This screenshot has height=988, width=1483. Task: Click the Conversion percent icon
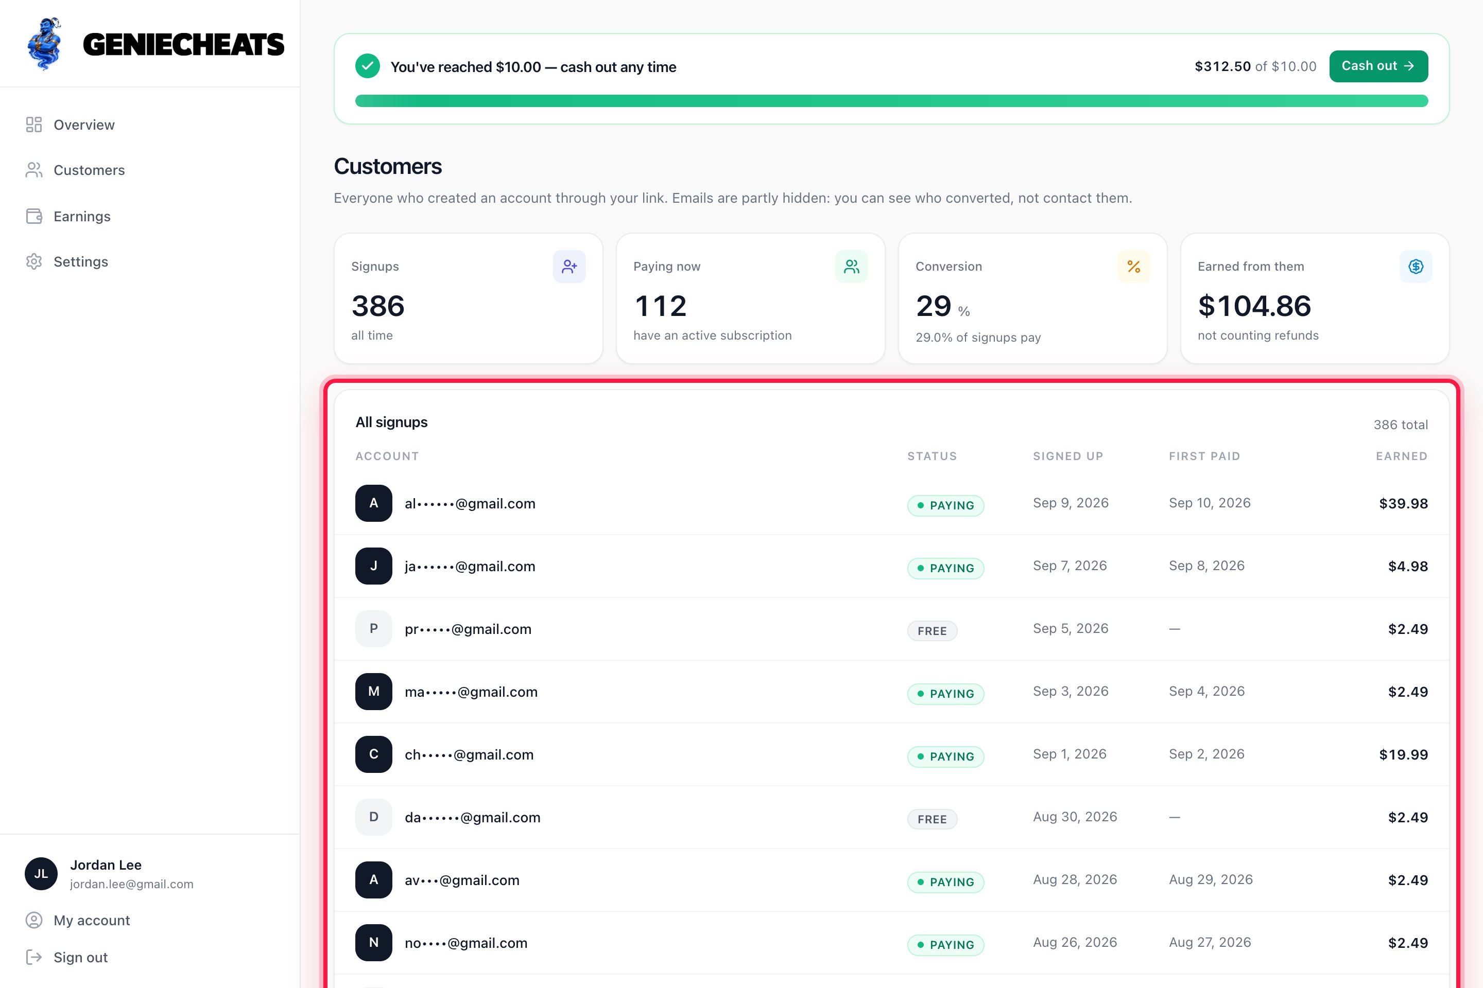1134,267
